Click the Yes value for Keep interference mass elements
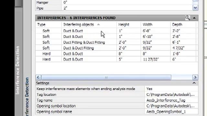 coord(171,89)
